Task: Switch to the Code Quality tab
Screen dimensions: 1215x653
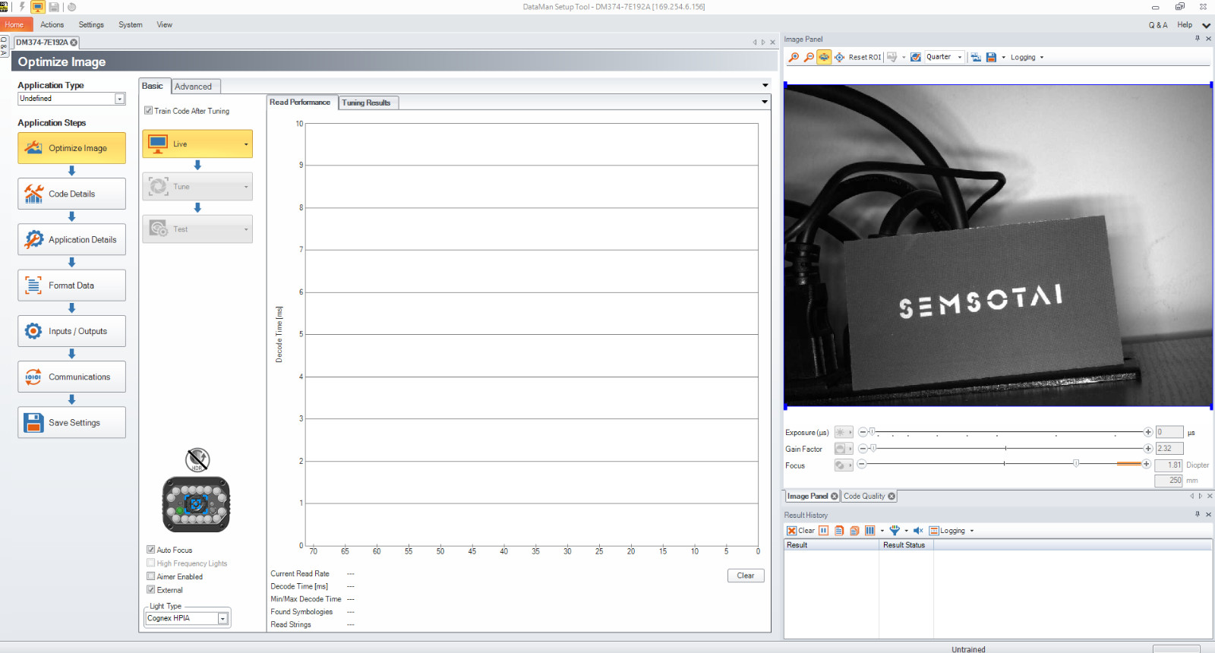Action: click(869, 497)
